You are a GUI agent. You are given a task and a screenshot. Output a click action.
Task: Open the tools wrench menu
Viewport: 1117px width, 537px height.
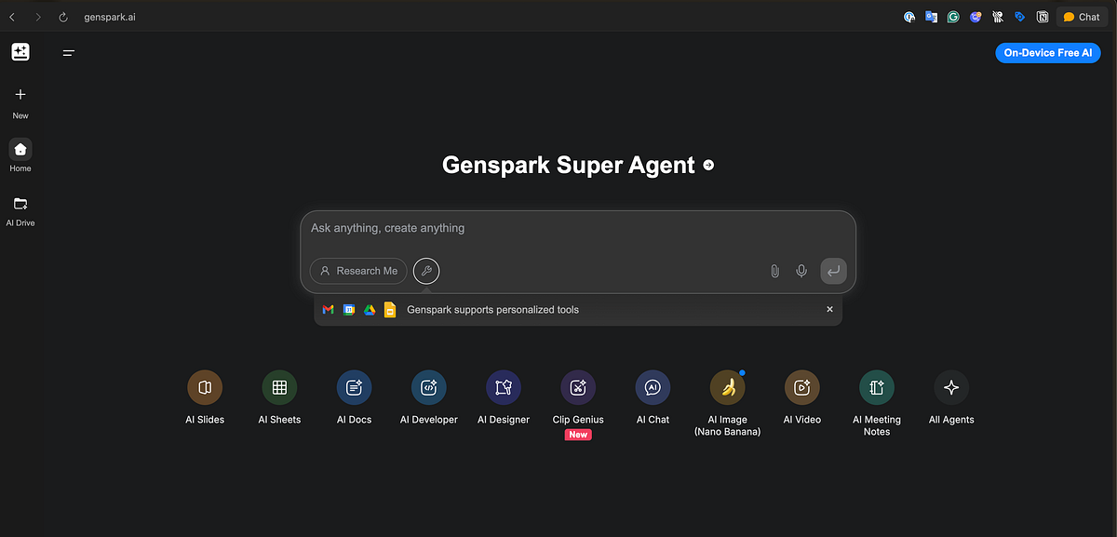(x=426, y=271)
